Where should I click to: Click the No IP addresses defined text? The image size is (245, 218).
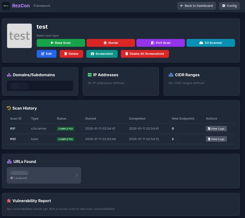coord(106,83)
